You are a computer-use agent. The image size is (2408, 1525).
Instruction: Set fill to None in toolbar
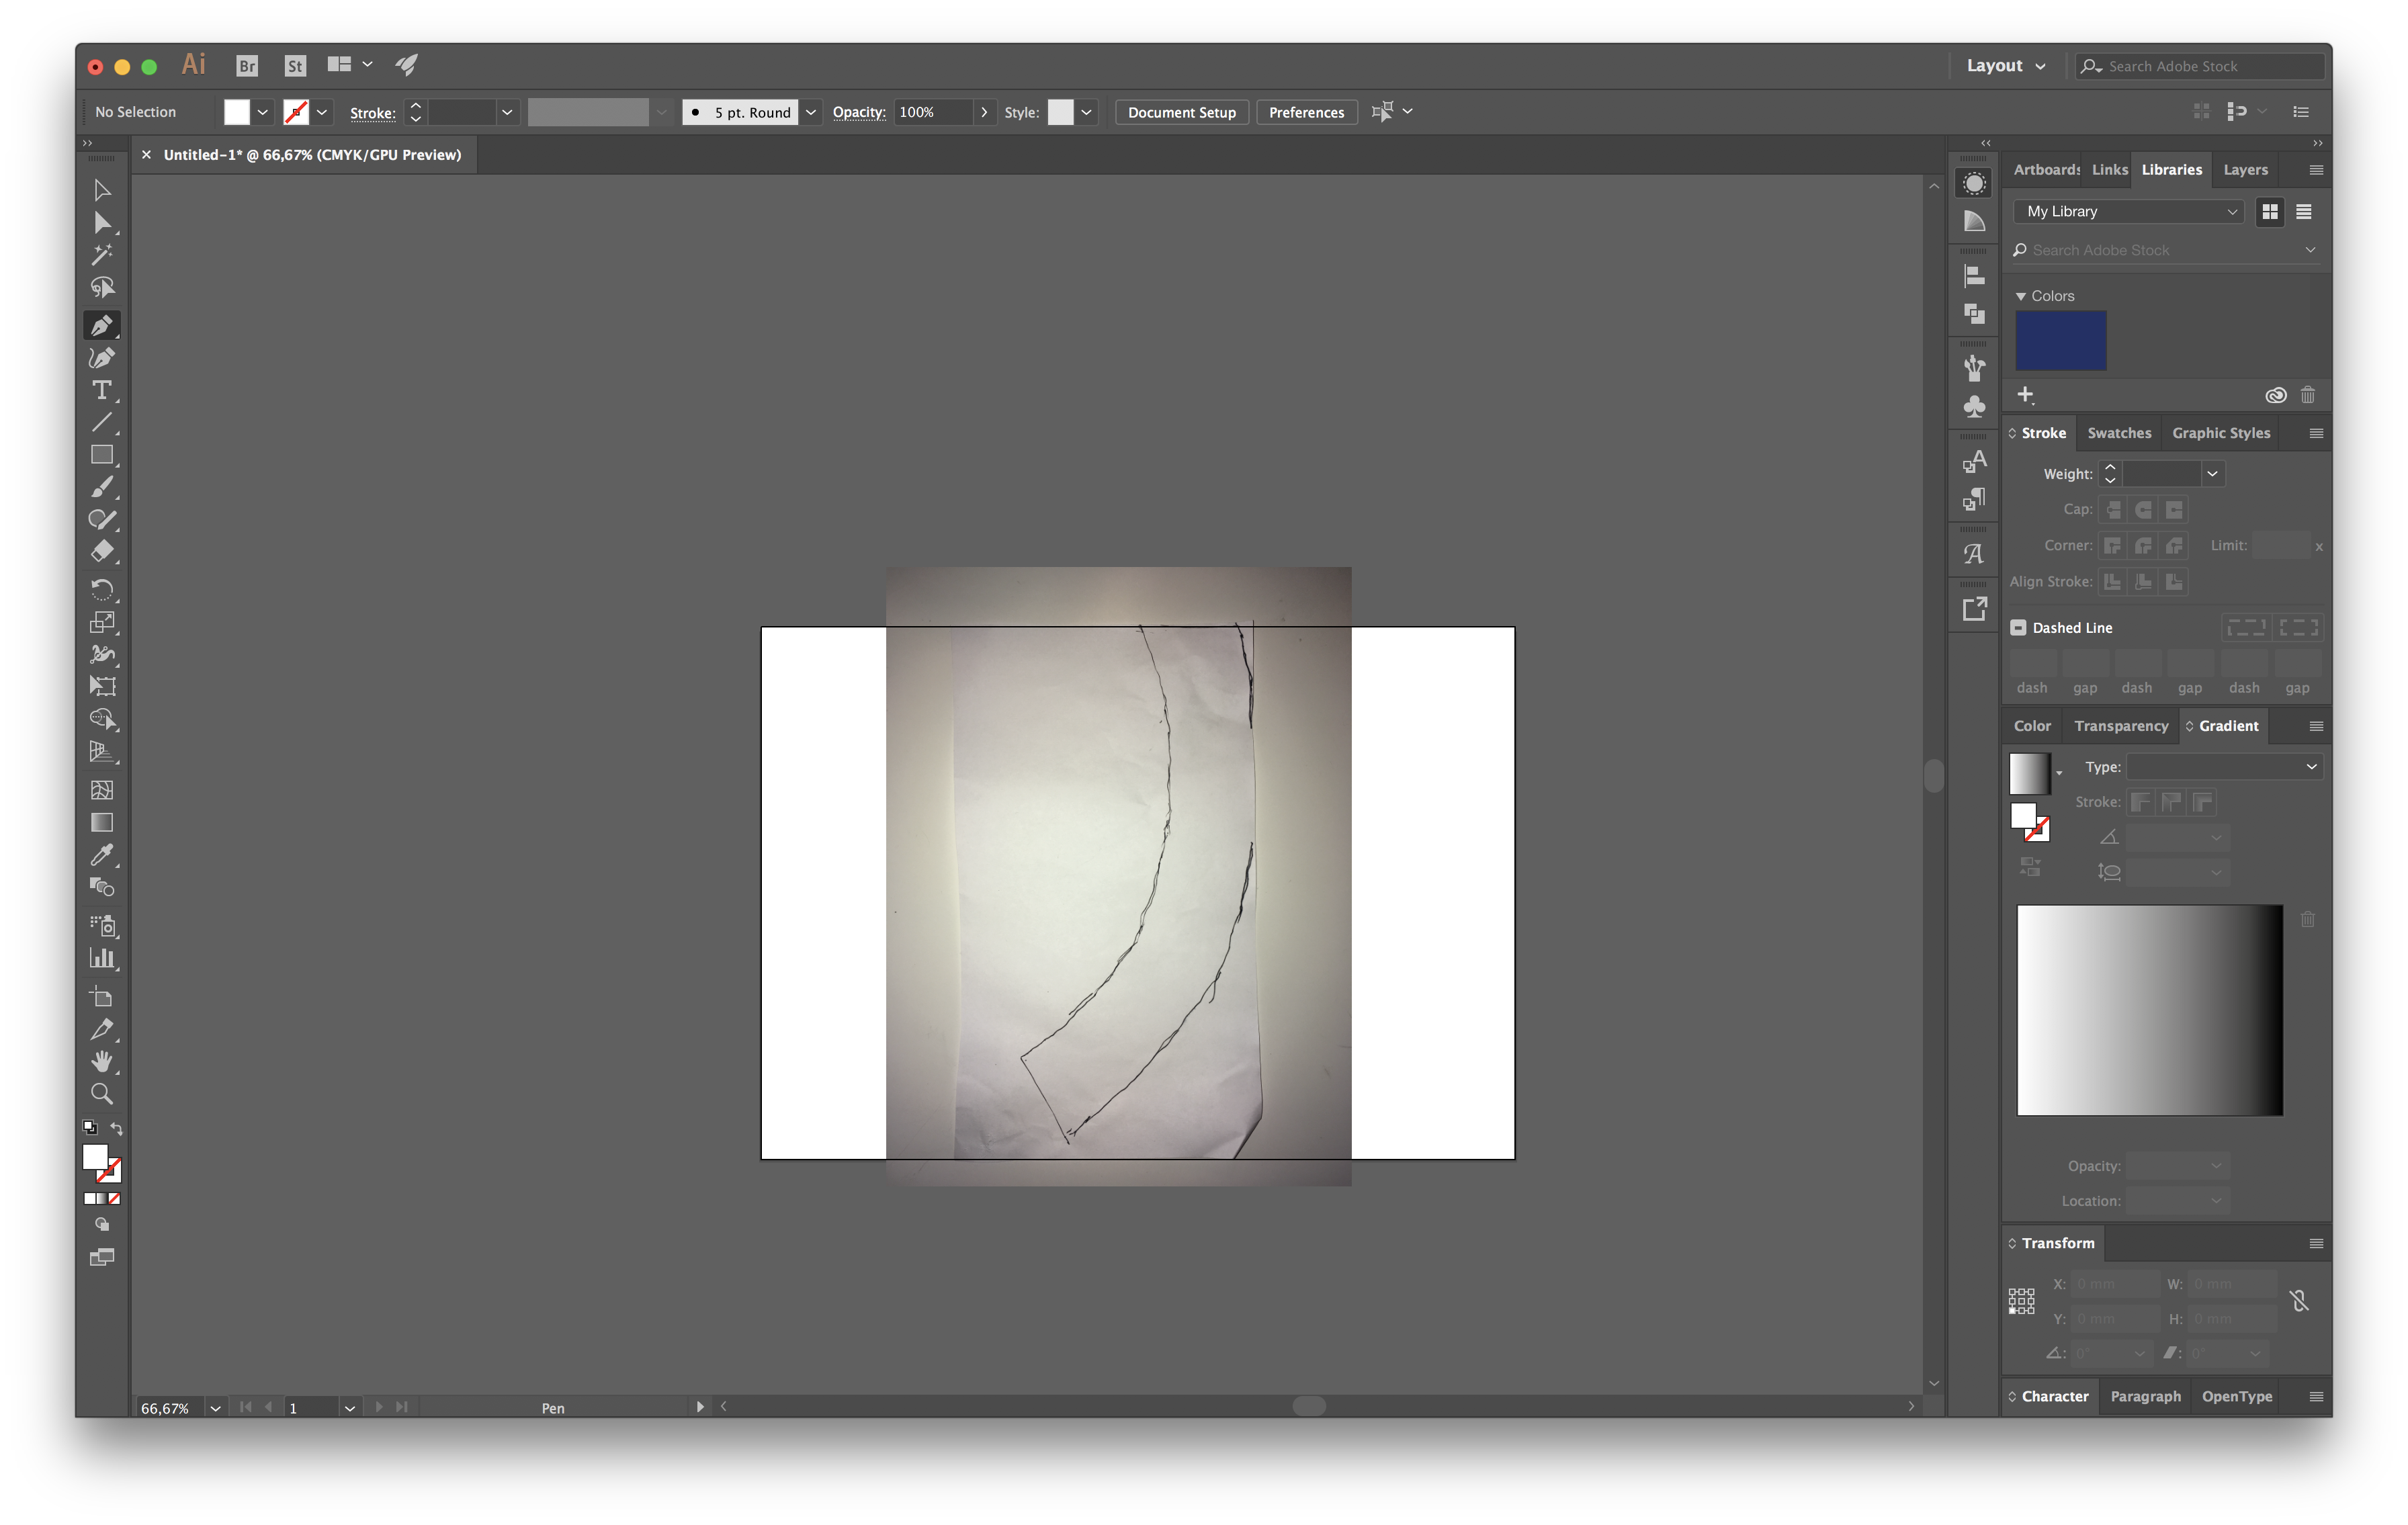[114, 1198]
